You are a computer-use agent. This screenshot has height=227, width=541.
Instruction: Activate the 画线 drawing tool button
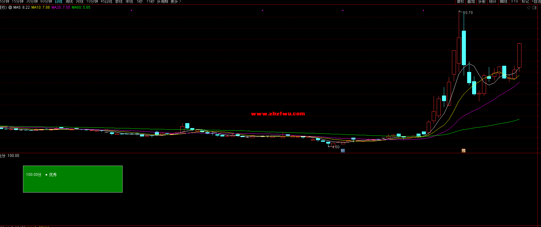click(x=503, y=2)
